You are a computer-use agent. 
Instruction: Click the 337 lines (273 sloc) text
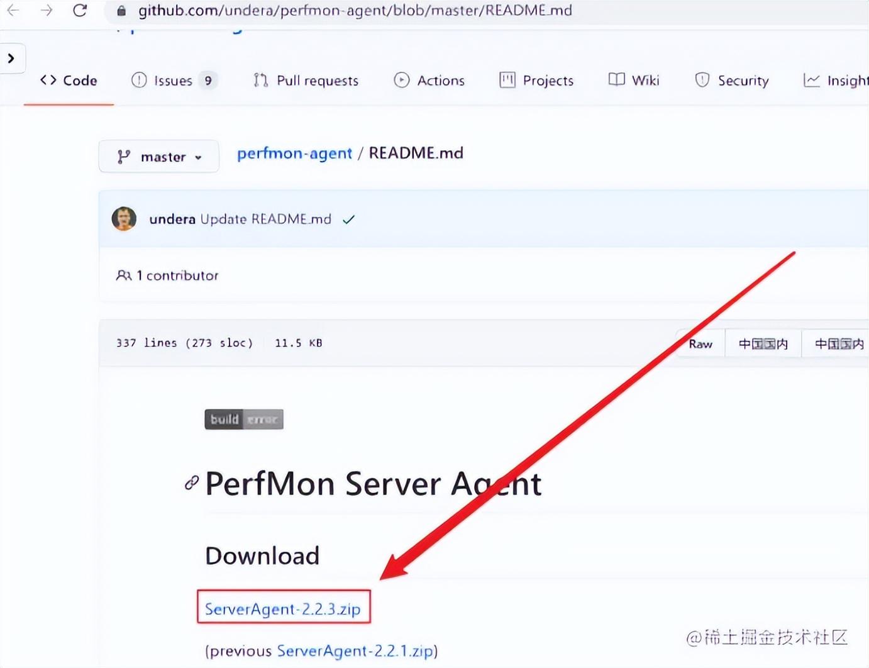pyautogui.click(x=184, y=343)
